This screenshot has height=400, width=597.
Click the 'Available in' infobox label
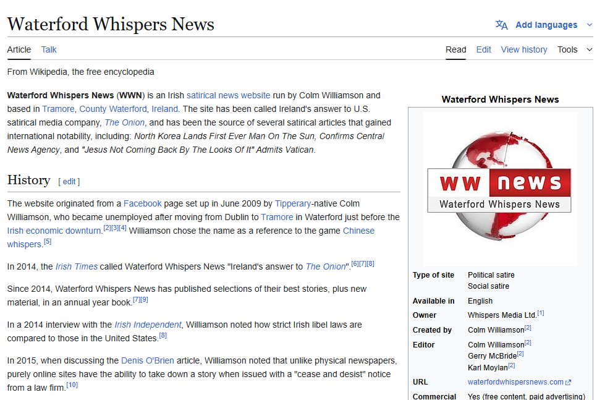tap(434, 301)
